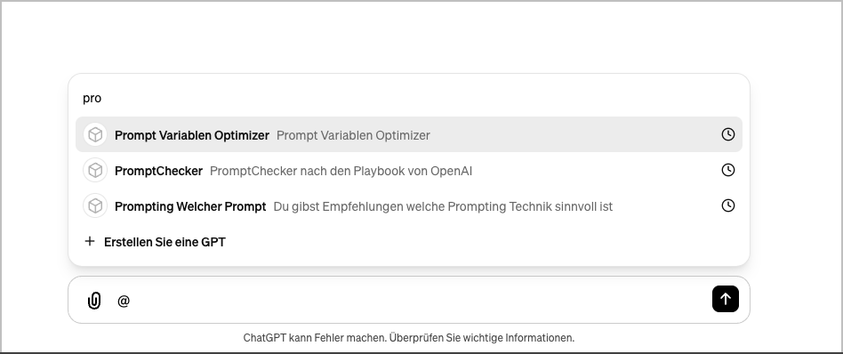This screenshot has height=354, width=843.
Task: Pick Prompting Welcher Prompt from the list
Action: 190,206
